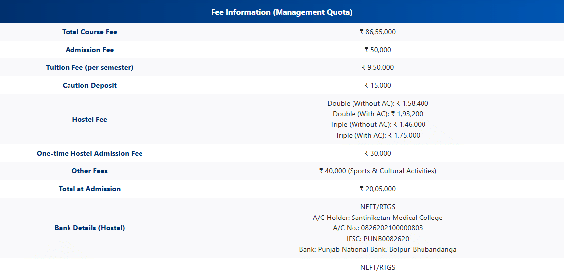
Task: Select the Admission Fee row label
Action: click(x=89, y=50)
